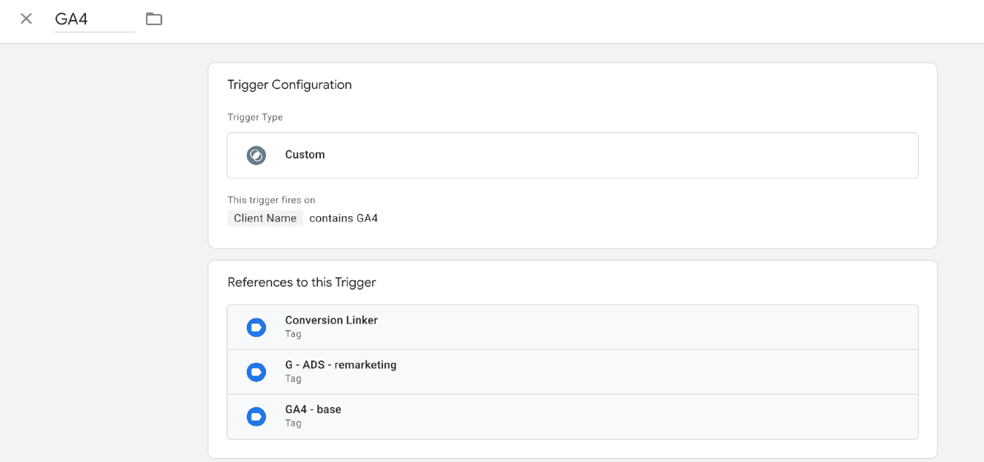Click the Custom trigger type icon
This screenshot has width=984, height=462.
pyautogui.click(x=256, y=155)
